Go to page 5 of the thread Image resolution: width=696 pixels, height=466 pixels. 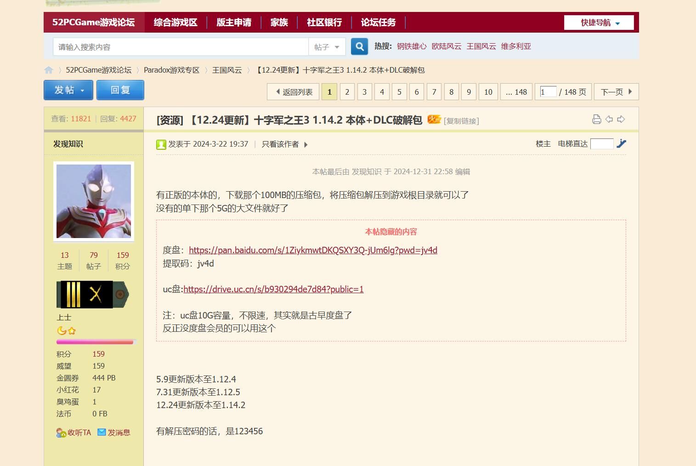399,92
